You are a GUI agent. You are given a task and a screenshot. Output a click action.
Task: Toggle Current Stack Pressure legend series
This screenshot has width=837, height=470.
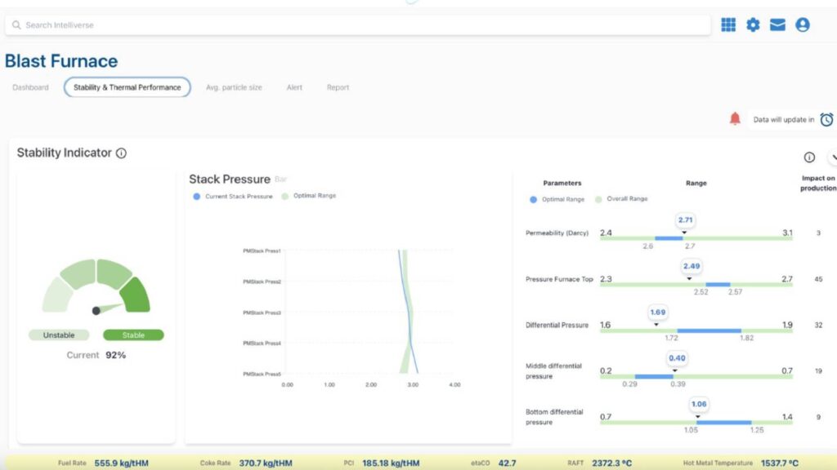coord(232,196)
